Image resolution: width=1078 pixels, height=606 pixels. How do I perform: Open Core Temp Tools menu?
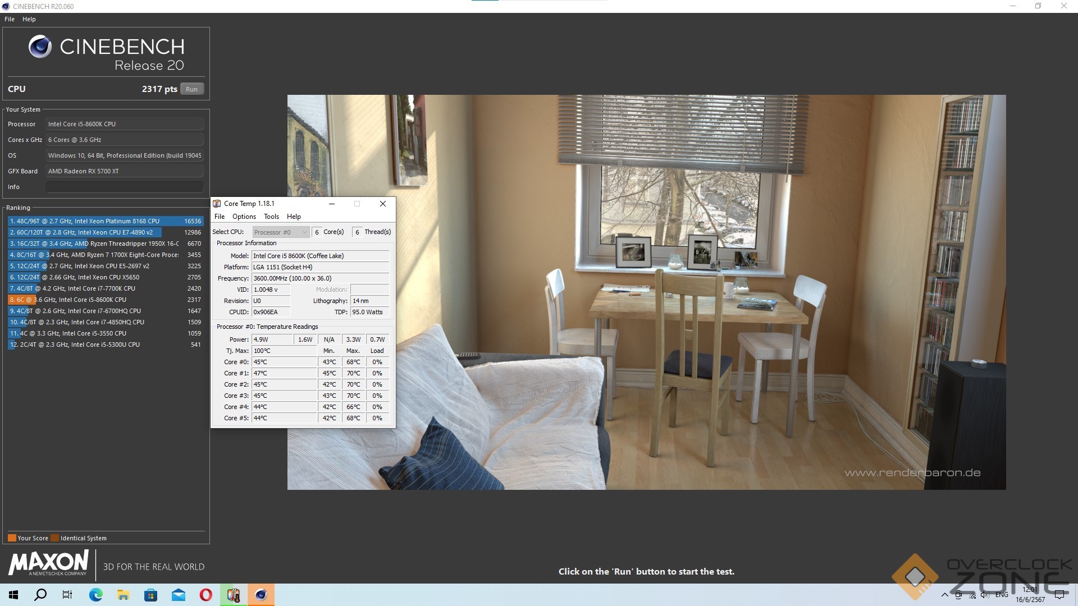click(271, 217)
